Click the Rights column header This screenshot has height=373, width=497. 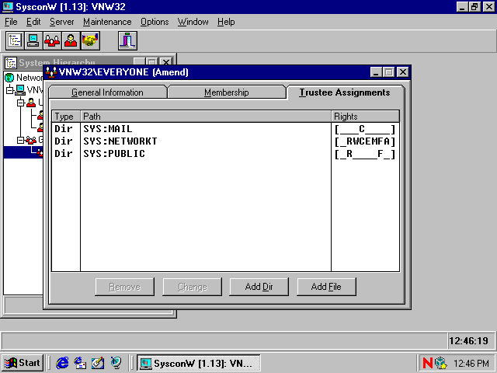(x=365, y=117)
